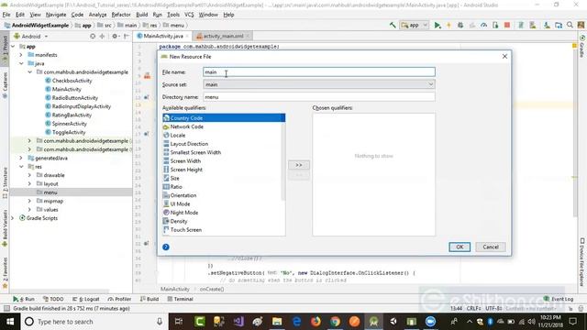Screen dimensions: 587x330
Task: Select the Orientation qualifier
Action: (224, 195)
